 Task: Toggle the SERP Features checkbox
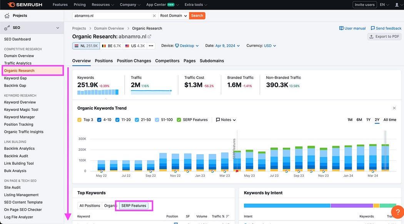click(x=179, y=120)
